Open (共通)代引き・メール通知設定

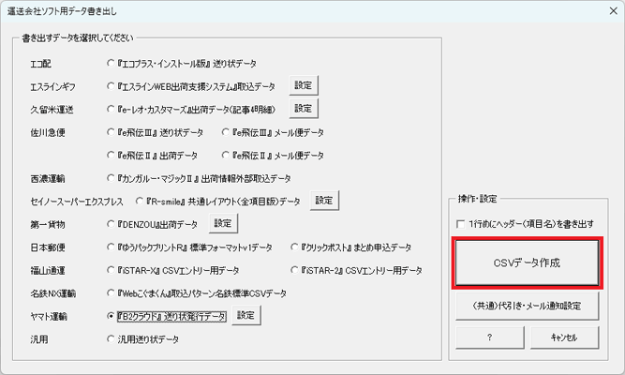tap(527, 306)
